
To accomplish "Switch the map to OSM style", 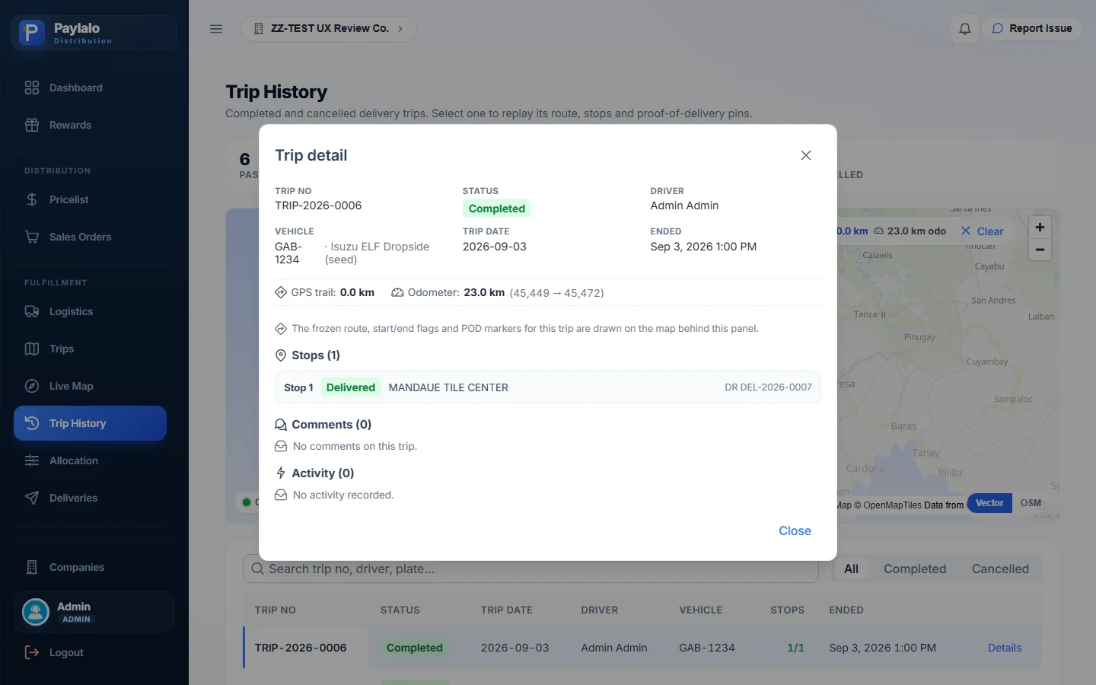I will (x=1031, y=503).
